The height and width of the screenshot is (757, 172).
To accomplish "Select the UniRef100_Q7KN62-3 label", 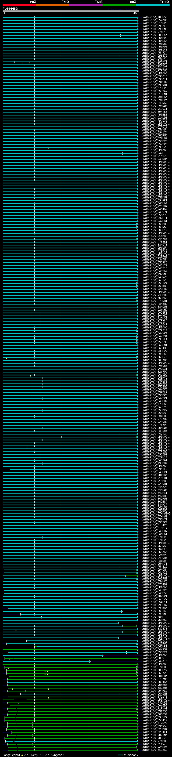I will [156, 514].
